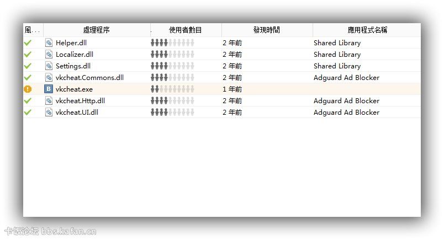Click the 1 年前 cell for vkcheat.exe
444x240 pixels.
232,89
